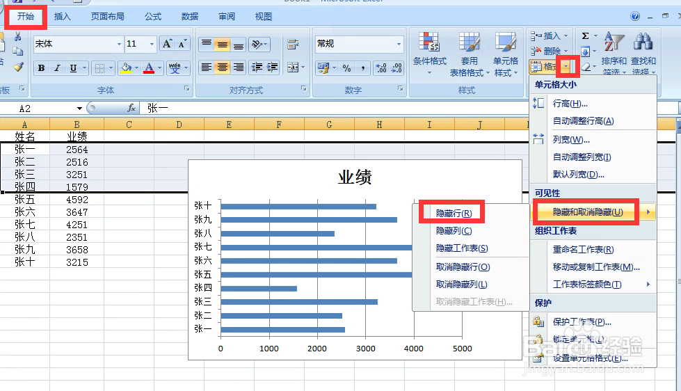681x391 pixels.
Task: Open the 格式 dropdown arrow
Action: 566,67
